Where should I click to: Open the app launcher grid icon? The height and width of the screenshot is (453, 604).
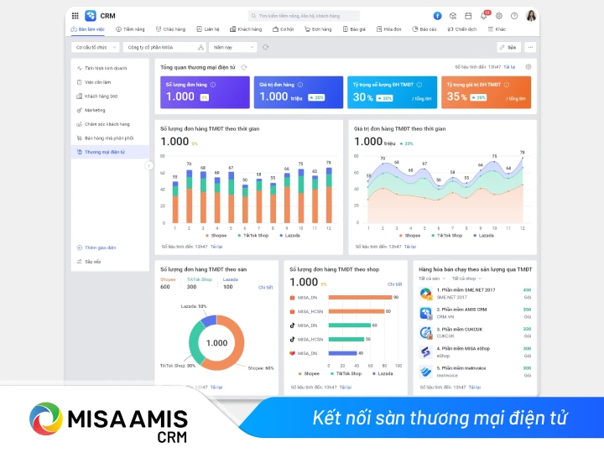tap(75, 16)
